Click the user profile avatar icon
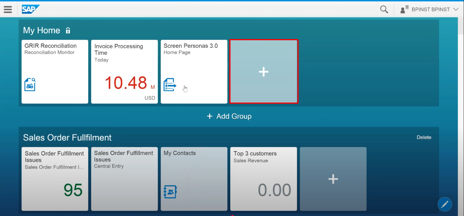 point(404,9)
